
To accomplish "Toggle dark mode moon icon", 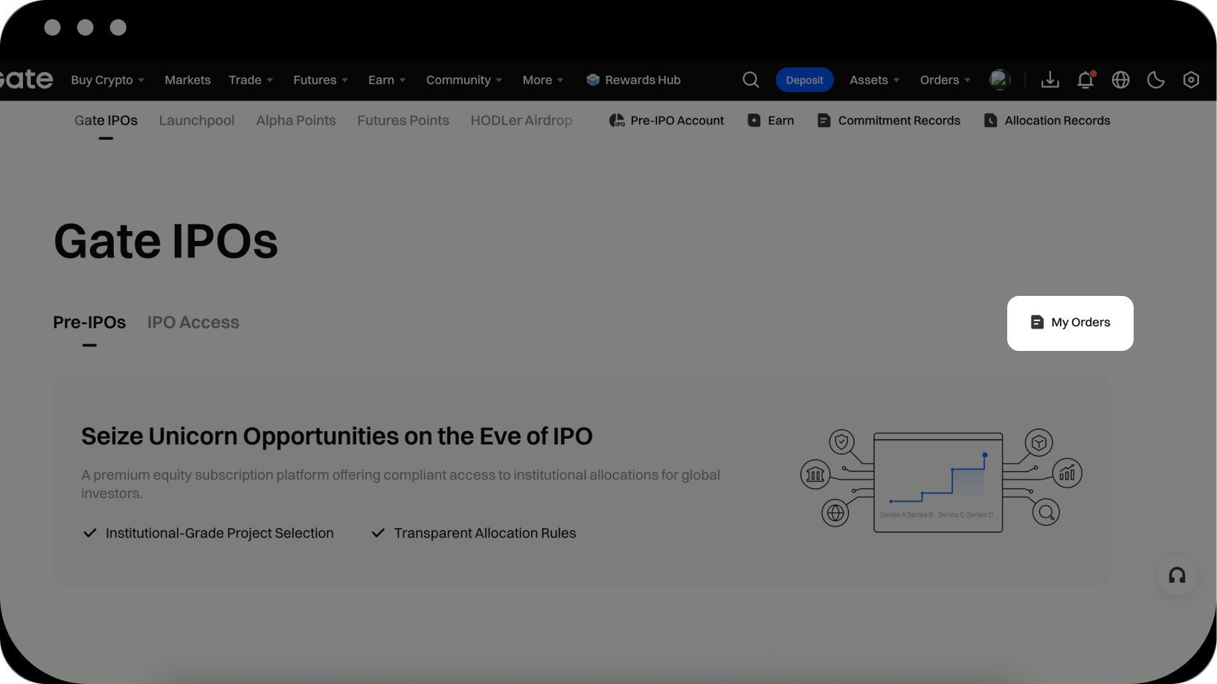I will click(x=1155, y=80).
